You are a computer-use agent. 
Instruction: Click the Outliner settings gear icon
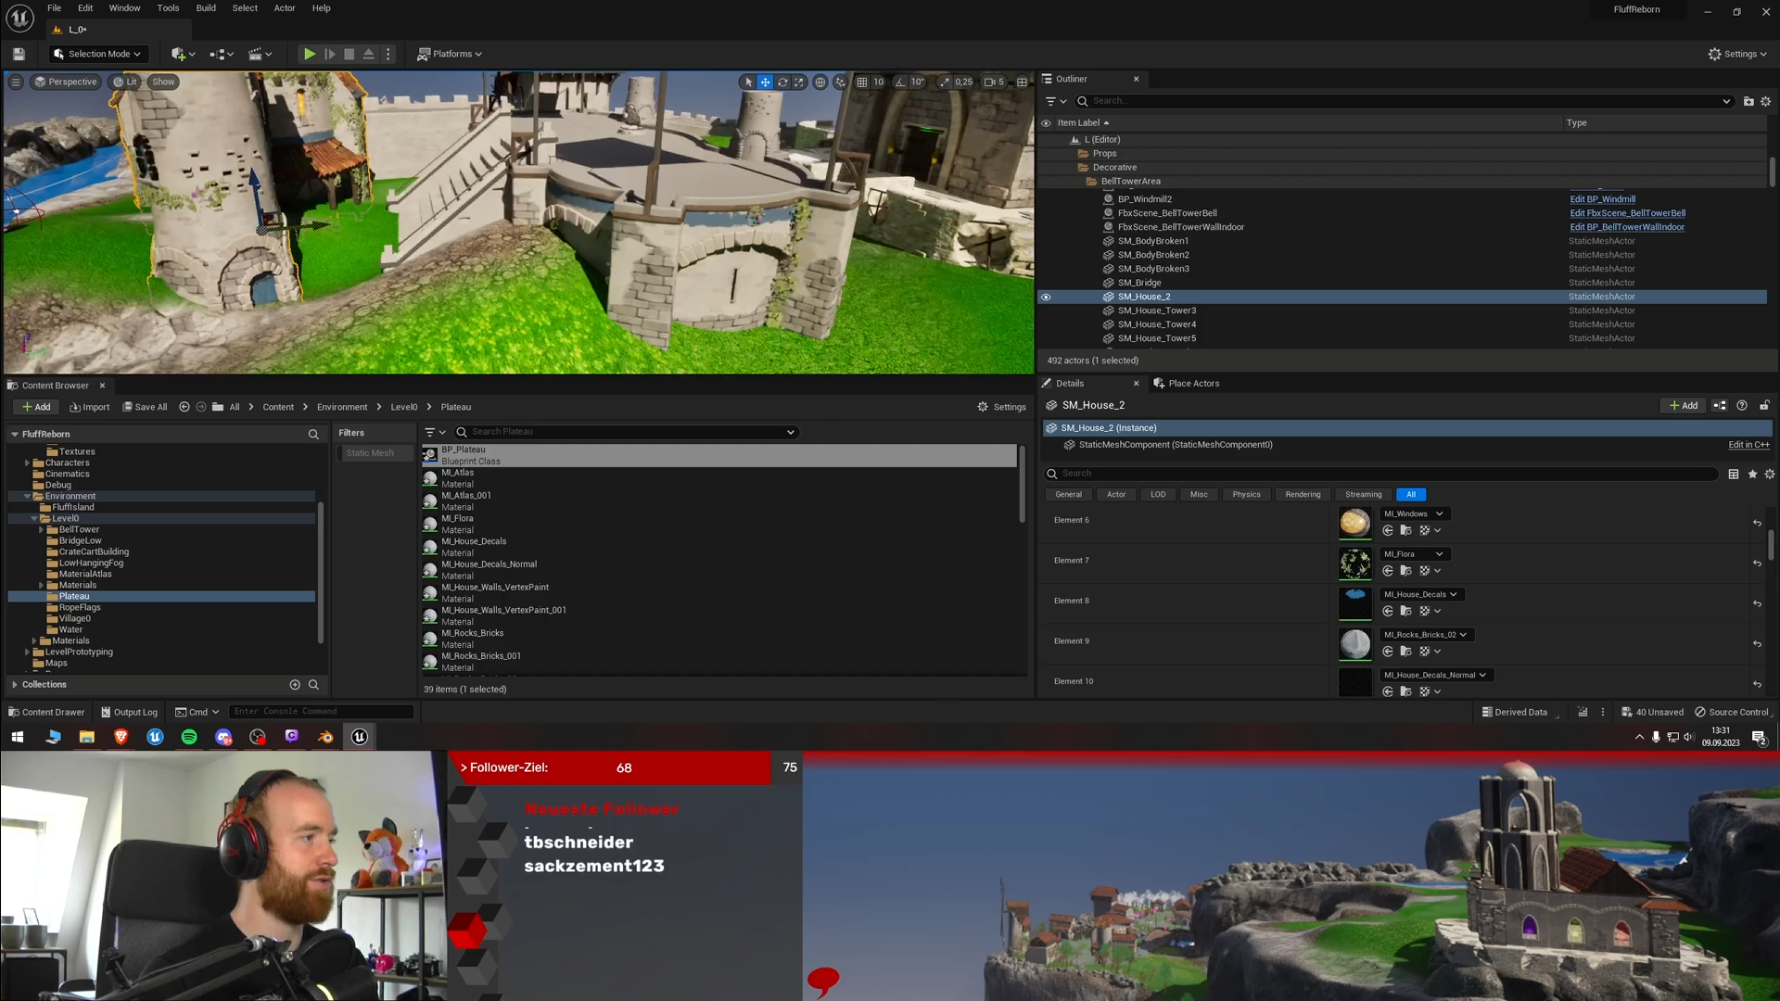[x=1765, y=101]
